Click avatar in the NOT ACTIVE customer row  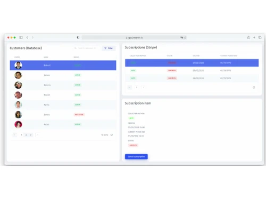pyautogui.click(x=18, y=115)
